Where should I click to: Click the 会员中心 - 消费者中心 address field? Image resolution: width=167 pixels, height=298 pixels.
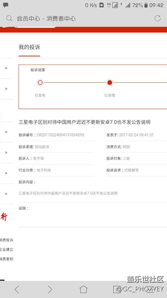46,19
